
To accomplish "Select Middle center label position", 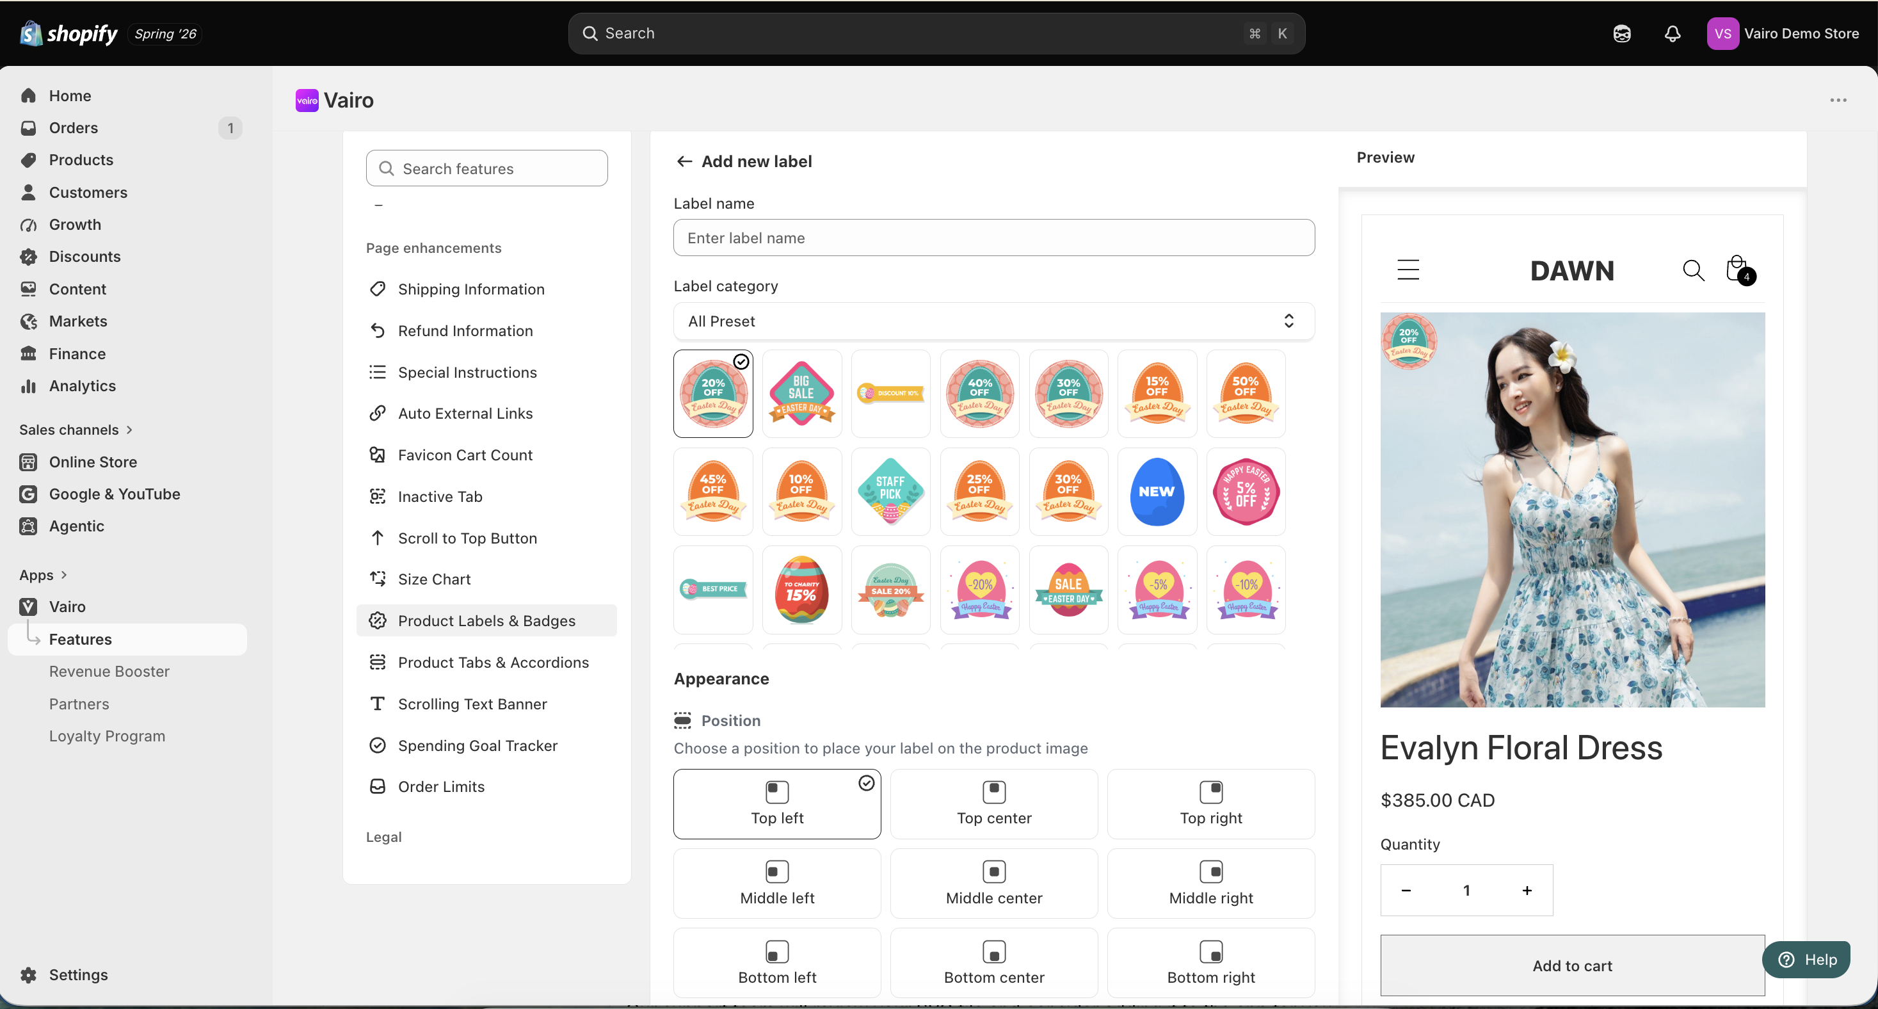I will tap(993, 883).
